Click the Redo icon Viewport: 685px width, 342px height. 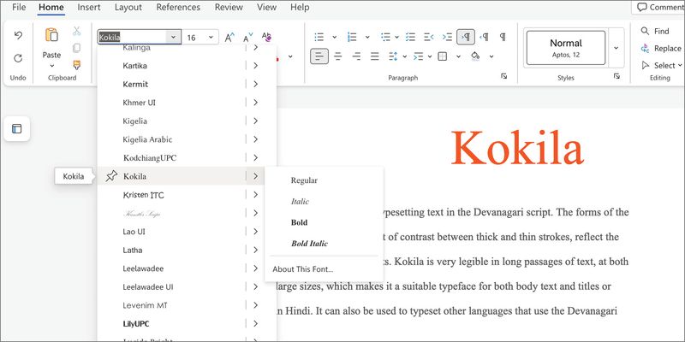tap(18, 58)
